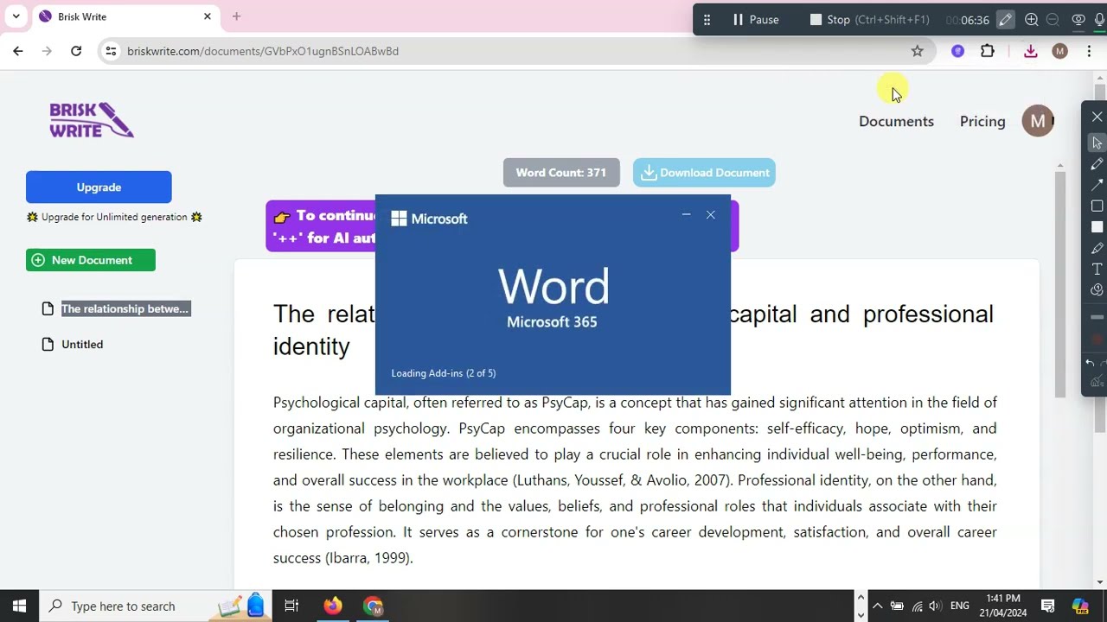Screen dimensions: 1107x622
Task: Bookmark this page with the star icon
Action: pos(918,51)
